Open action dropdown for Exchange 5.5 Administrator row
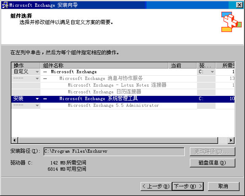This screenshot has height=196, width=245. [x=37, y=106]
